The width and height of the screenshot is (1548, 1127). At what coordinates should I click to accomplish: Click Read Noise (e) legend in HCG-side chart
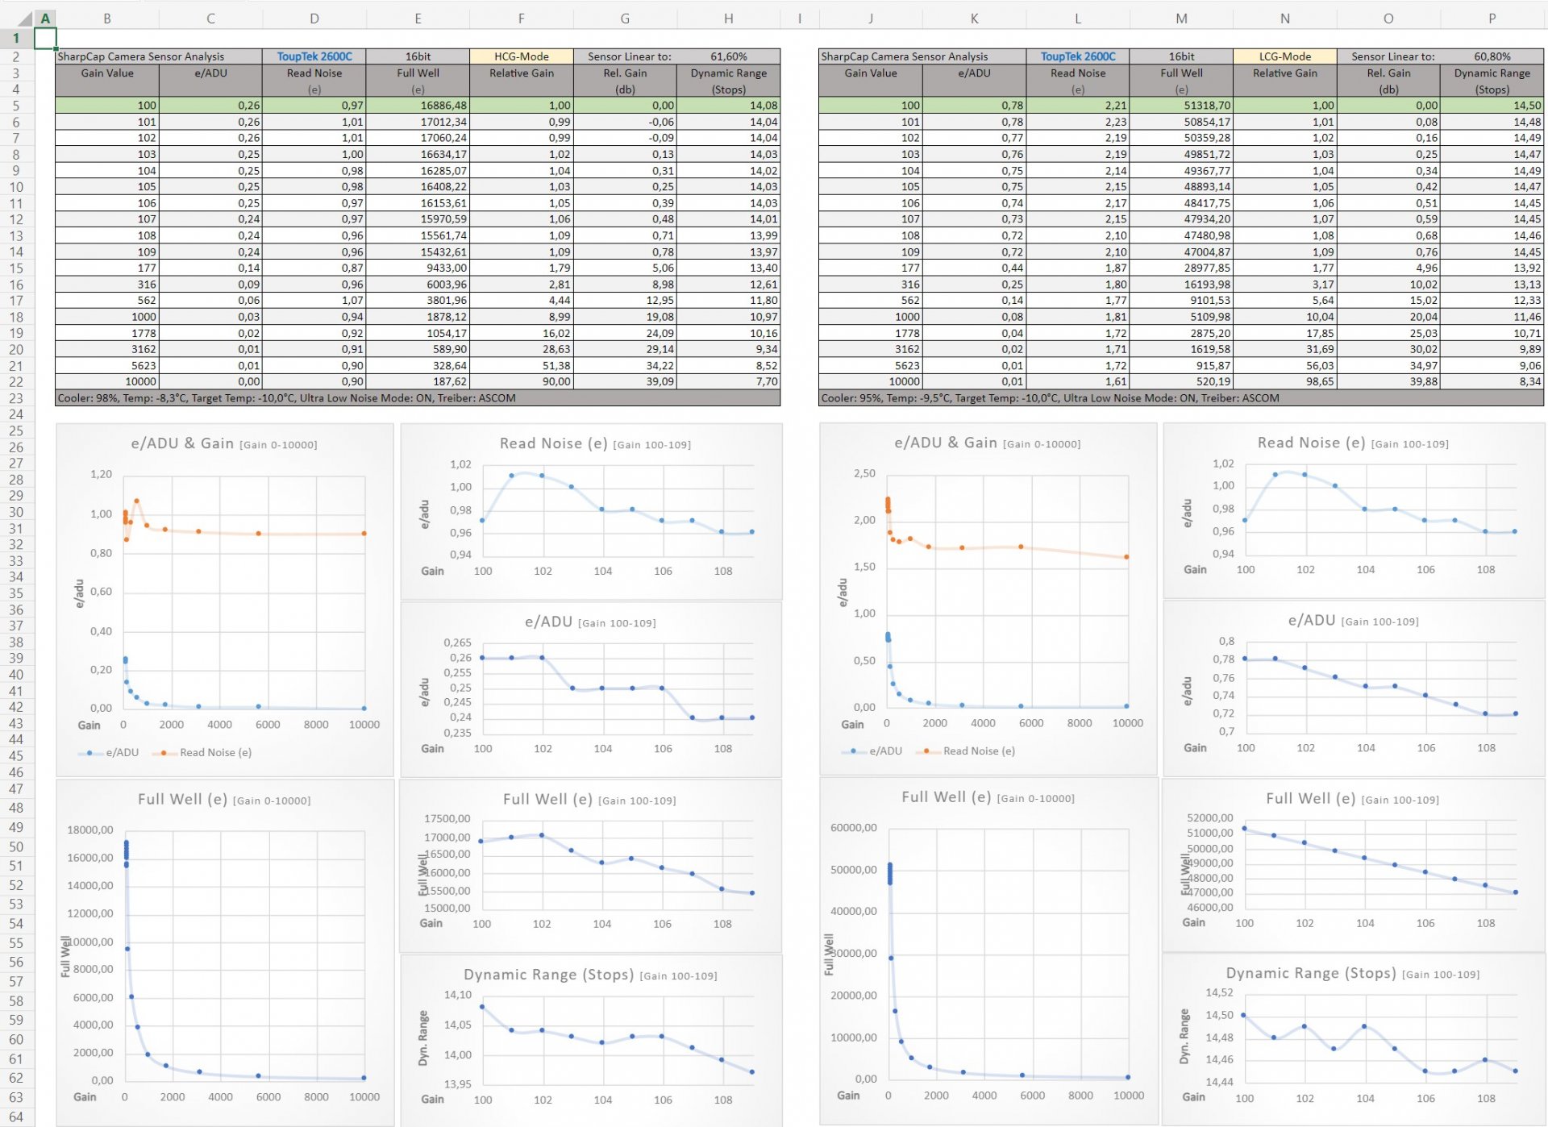[x=202, y=752]
